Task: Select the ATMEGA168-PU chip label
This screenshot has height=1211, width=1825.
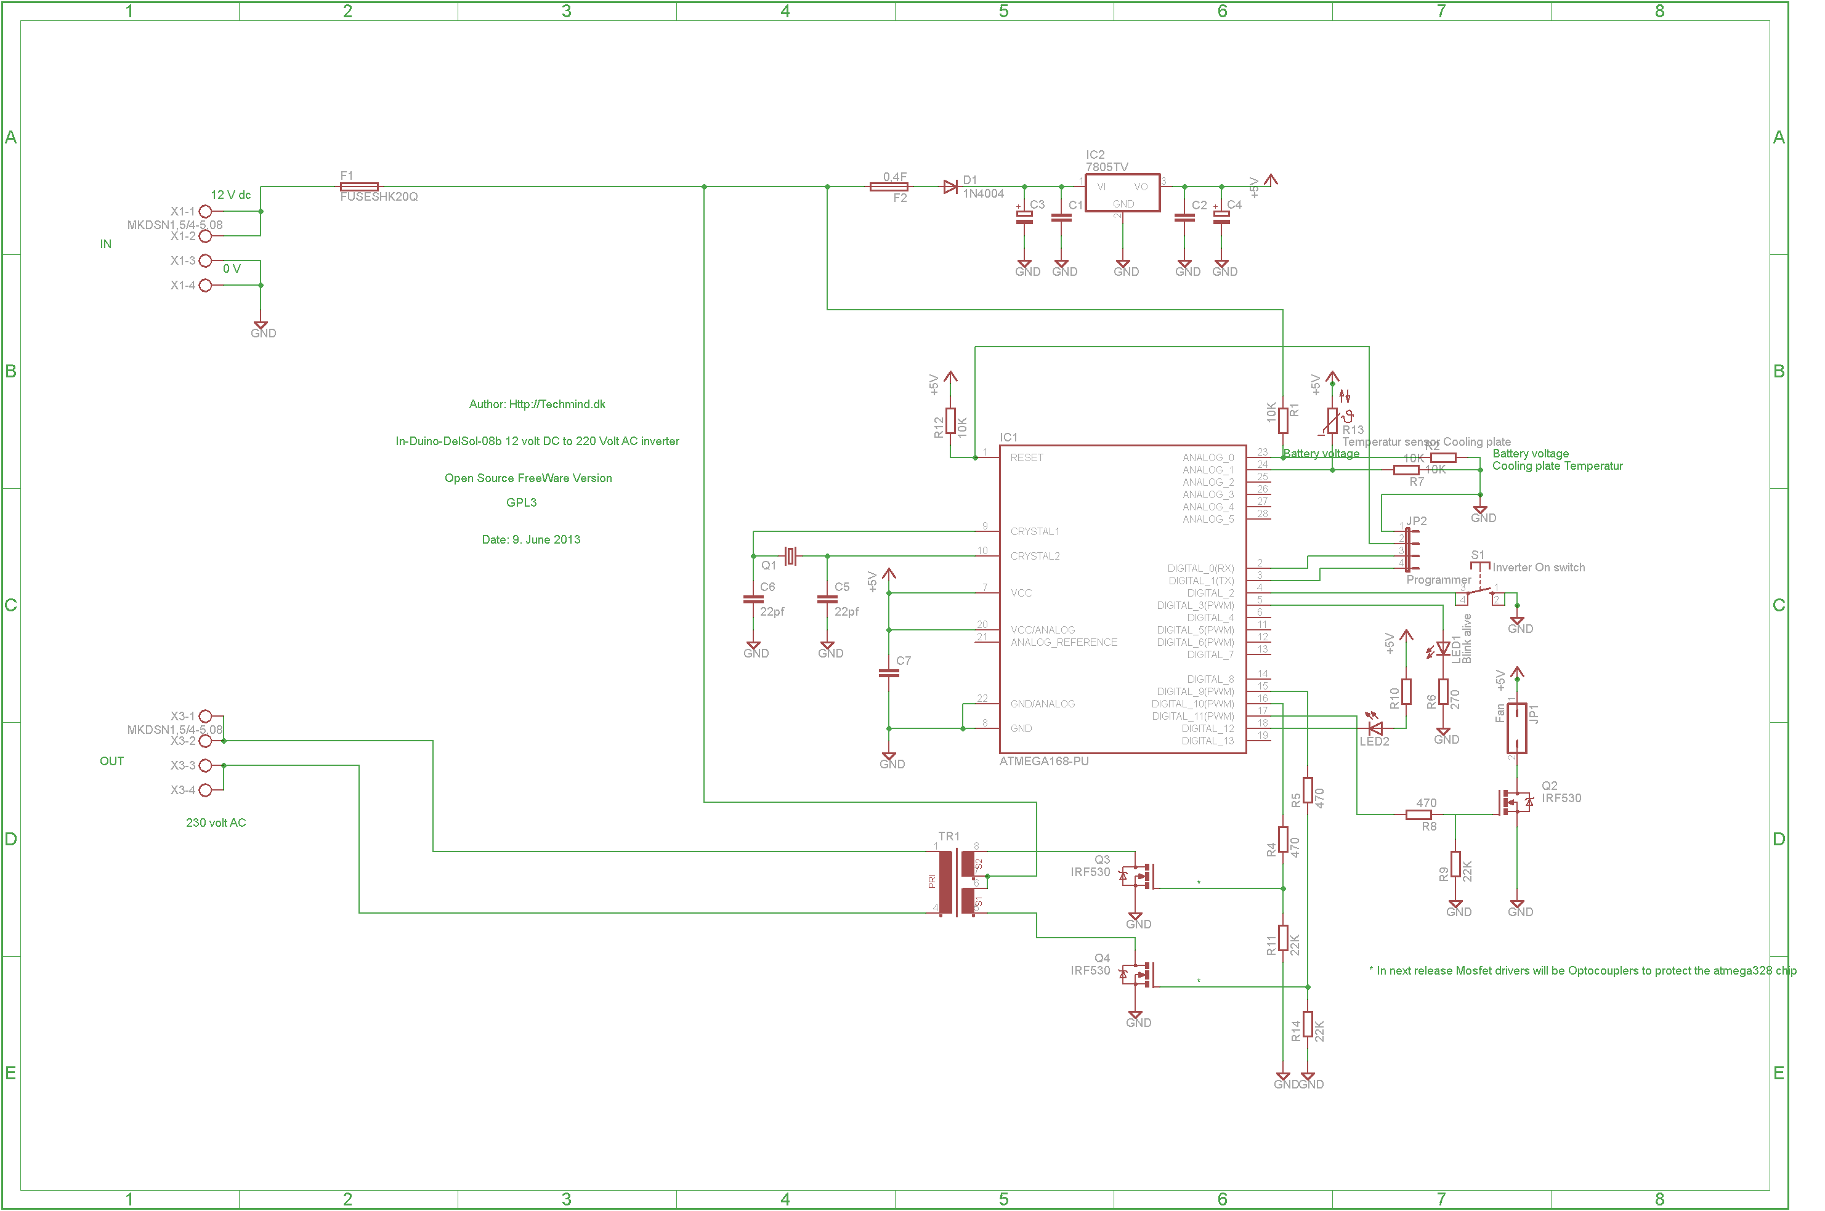Action: [1043, 762]
